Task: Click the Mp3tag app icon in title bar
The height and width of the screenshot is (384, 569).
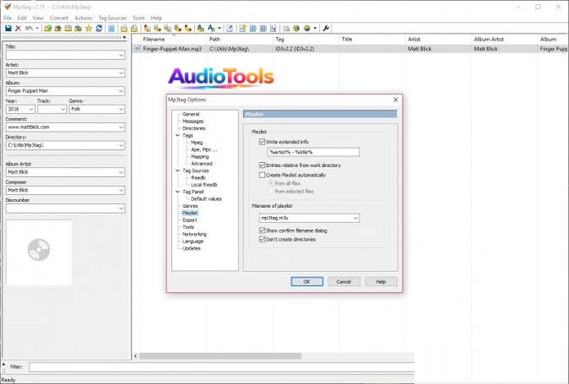Action: tap(7, 7)
